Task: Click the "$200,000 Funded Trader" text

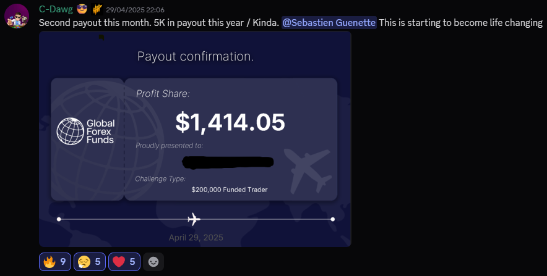Action: 230,190
